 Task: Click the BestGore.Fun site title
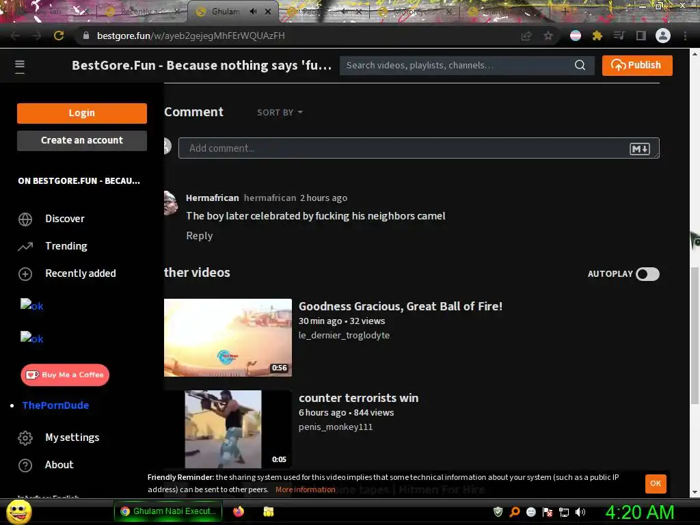202,66
